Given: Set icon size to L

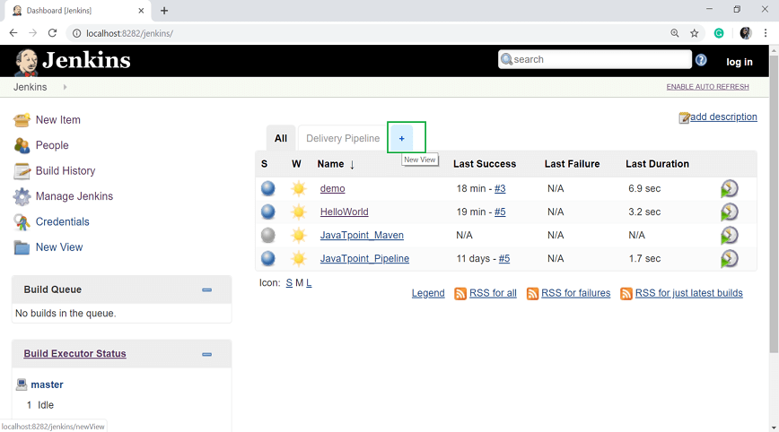Looking at the screenshot, I should tap(309, 282).
